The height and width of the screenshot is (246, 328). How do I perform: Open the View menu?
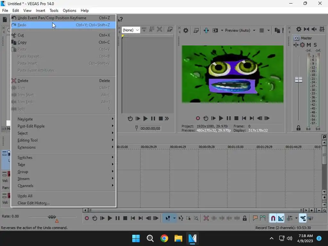coord(27,11)
